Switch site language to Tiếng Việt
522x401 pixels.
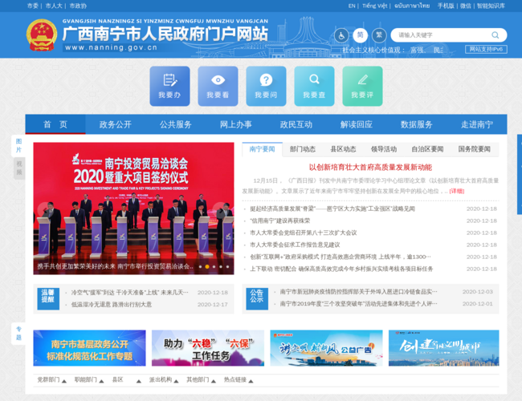[x=374, y=6]
